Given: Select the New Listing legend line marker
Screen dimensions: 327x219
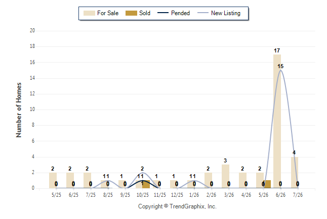Looking at the screenshot, I should click(203, 13).
